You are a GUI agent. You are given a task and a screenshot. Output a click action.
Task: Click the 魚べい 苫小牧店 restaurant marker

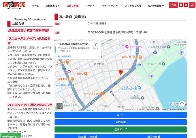pos(103,93)
